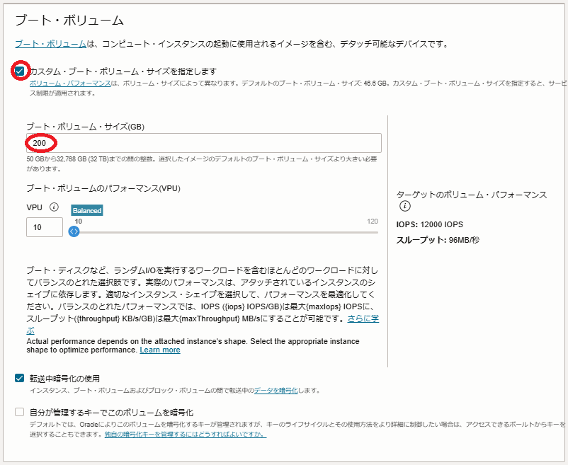The width and height of the screenshot is (568, 465).
Task: Click the boot volume size field showing 200
Action: [x=204, y=143]
